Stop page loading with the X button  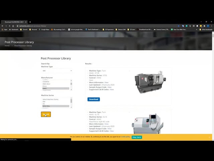(x=10, y=26)
